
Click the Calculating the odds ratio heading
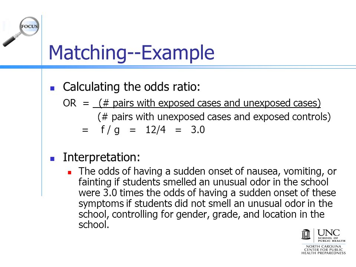point(131,87)
